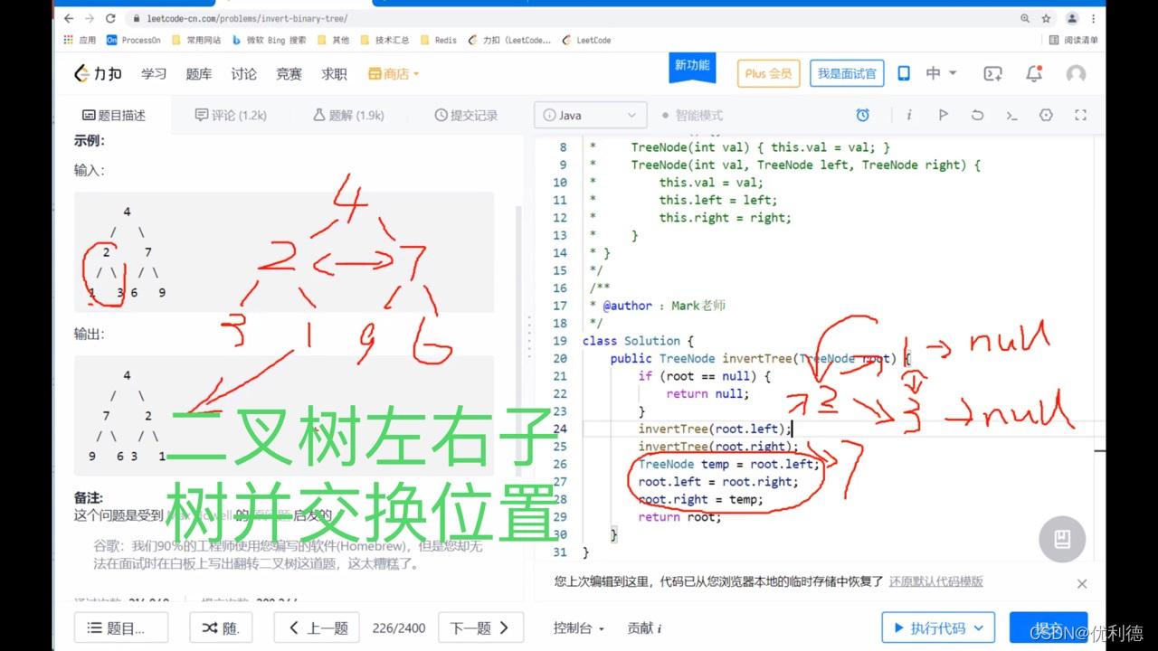Switch to 题解 (1.9k) tab

point(348,115)
